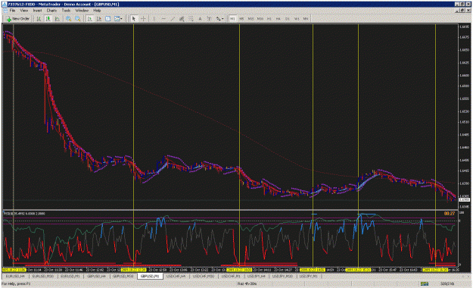This screenshot has height=288, width=473.
Task: Select the active GBPUSD,M1 chart tab
Action: 150,276
